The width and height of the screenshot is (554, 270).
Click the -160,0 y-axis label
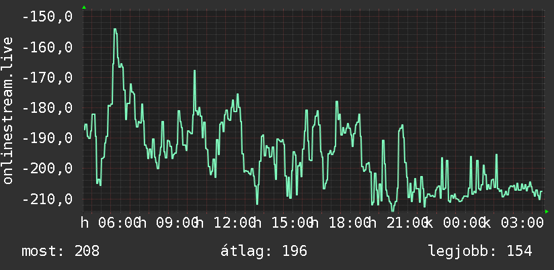pos(47,46)
